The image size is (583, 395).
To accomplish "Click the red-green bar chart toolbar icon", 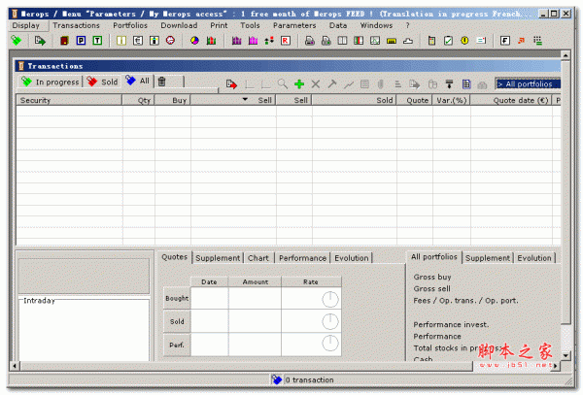I will 211,40.
